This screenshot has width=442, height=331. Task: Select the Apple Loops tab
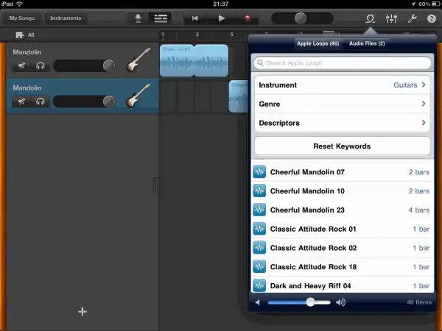pyautogui.click(x=318, y=44)
